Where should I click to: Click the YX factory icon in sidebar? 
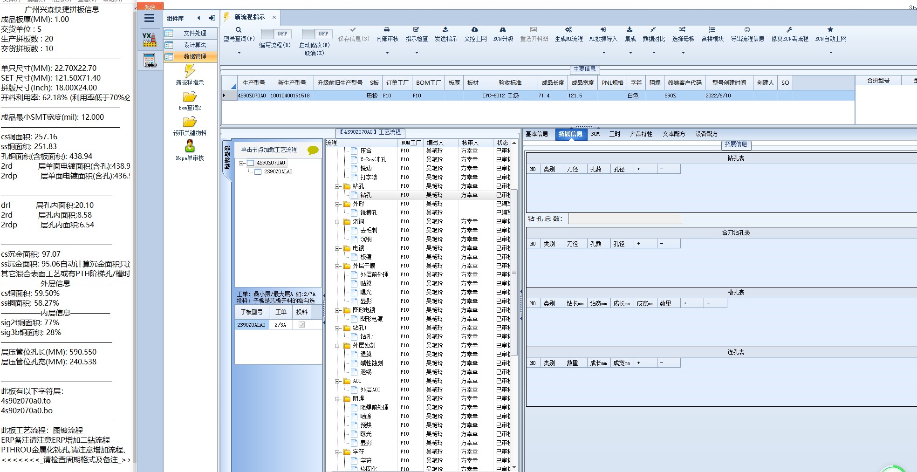(x=150, y=40)
